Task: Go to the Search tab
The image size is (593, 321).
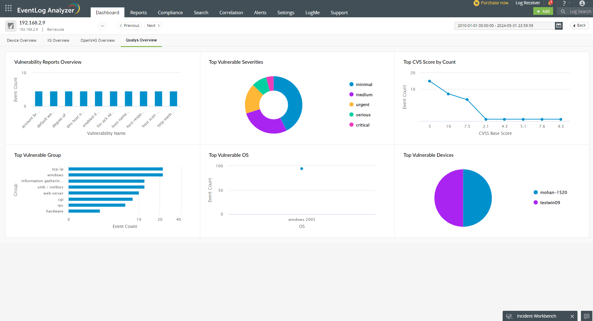Action: click(x=201, y=12)
